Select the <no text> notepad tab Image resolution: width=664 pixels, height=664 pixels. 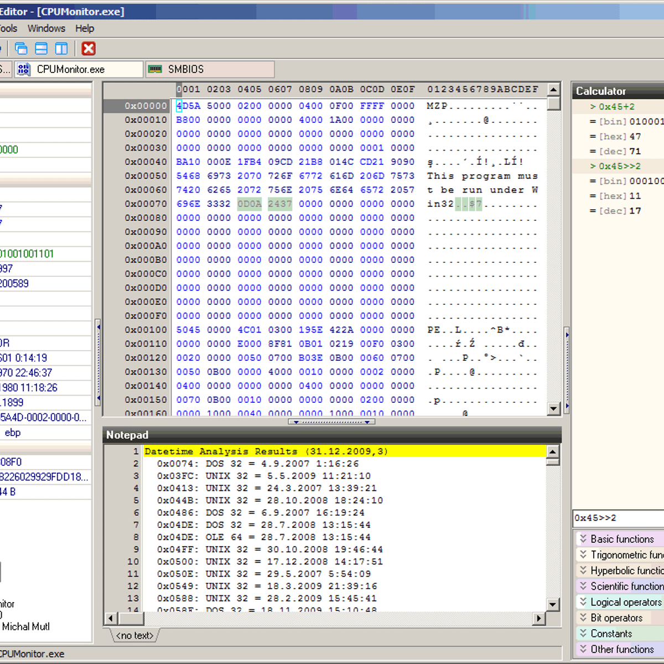point(134,636)
